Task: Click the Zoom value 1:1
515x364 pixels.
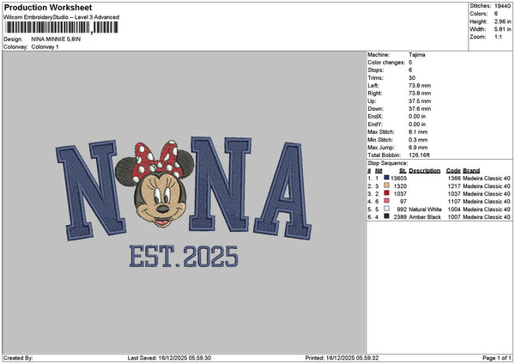Action: (x=498, y=37)
